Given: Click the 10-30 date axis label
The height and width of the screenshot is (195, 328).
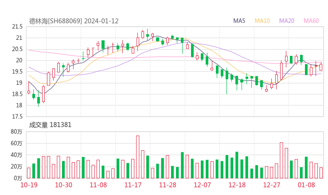Looking at the screenshot, I should pyautogui.click(x=63, y=185).
